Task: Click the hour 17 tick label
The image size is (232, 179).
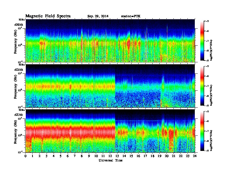Action: click(146, 156)
